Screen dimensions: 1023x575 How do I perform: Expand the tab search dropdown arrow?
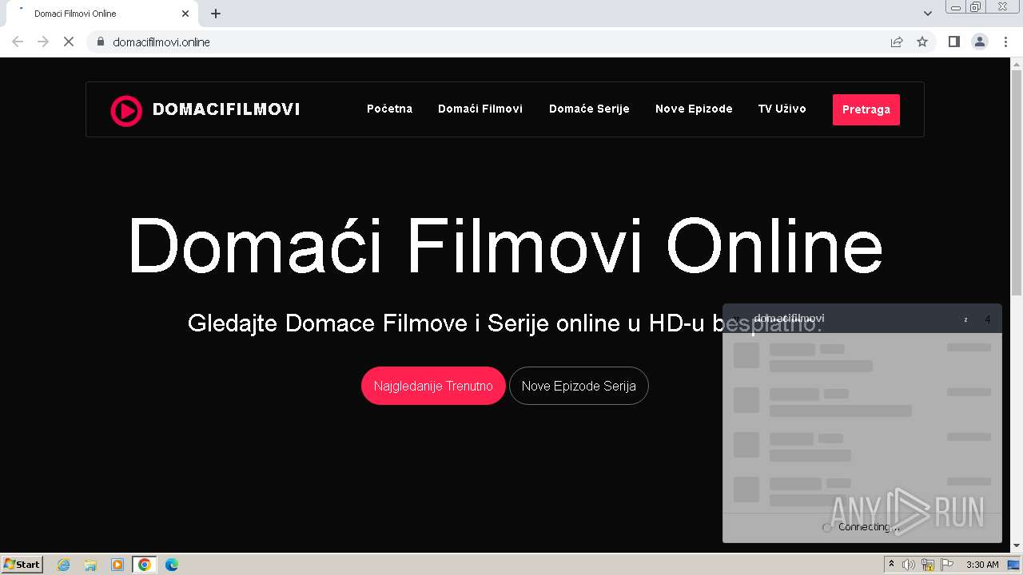coord(928,14)
